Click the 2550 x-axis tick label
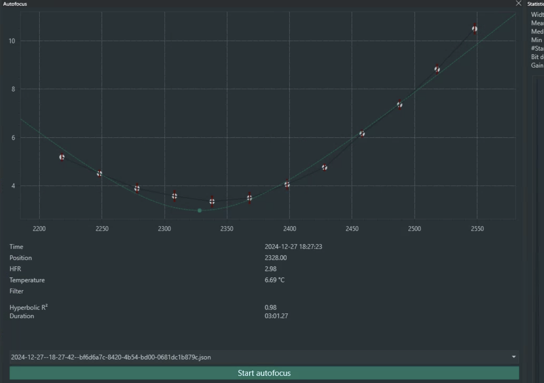This screenshot has height=383, width=544. point(477,229)
